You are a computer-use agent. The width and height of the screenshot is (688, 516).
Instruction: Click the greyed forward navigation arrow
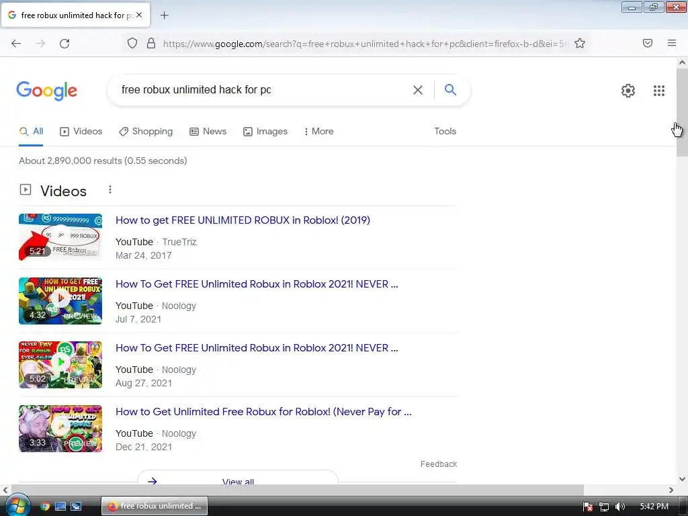40,44
